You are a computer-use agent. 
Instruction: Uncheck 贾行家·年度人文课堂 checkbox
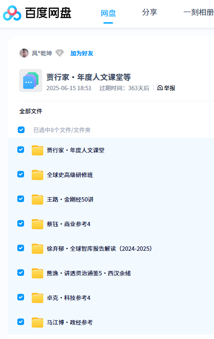point(21,149)
